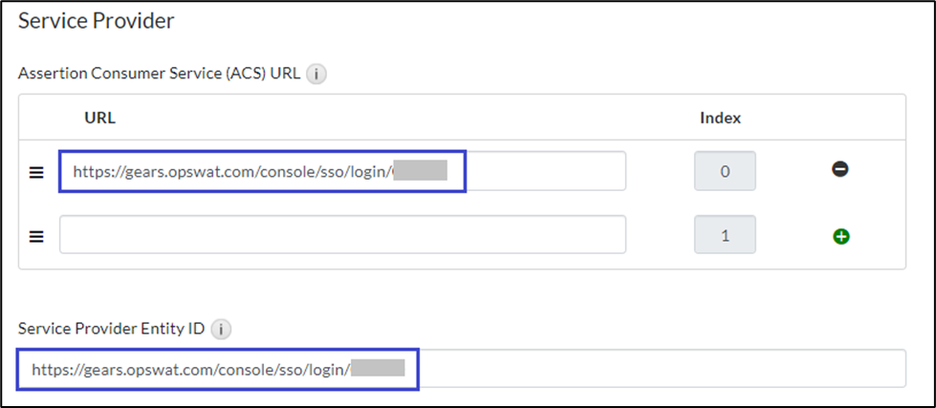
Task: Click the Service Provider Entity ID label
Action: (112, 329)
